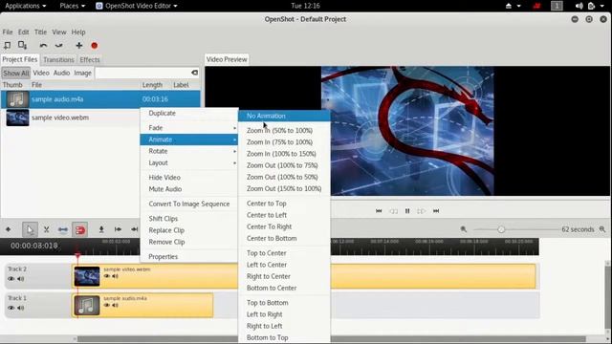The image size is (612, 344).
Task: Toggle Track 2 visibility eye
Action: coord(11,278)
